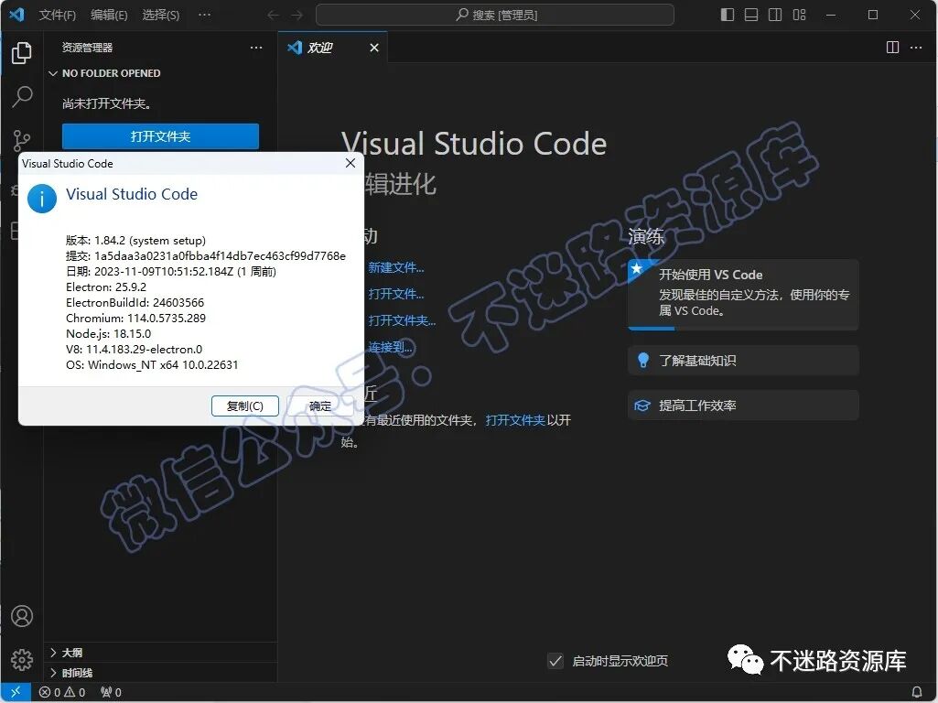The image size is (938, 703).
Task: Click the Copy (复制) button in dialog
Action: (245, 406)
